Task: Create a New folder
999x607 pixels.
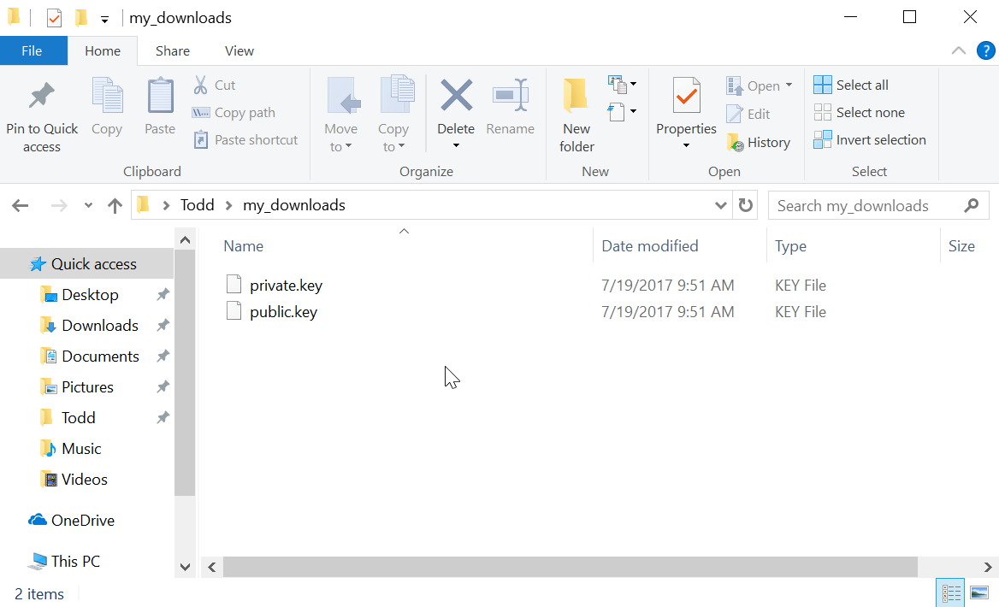Action: [576, 115]
